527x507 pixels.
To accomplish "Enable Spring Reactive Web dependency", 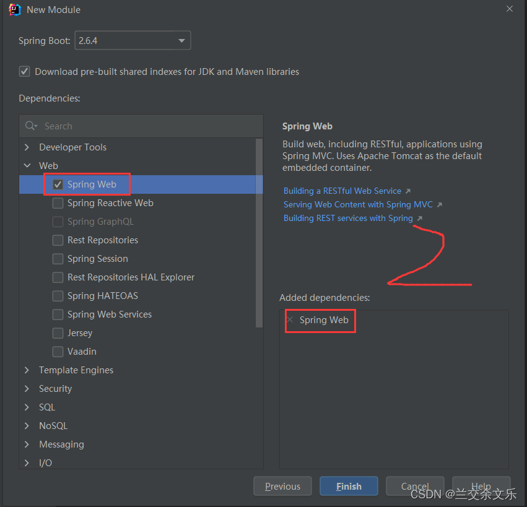I will pos(58,203).
